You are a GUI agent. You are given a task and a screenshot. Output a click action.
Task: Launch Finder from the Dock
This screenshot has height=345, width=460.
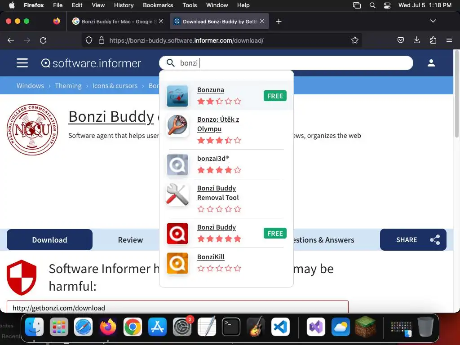click(x=34, y=327)
